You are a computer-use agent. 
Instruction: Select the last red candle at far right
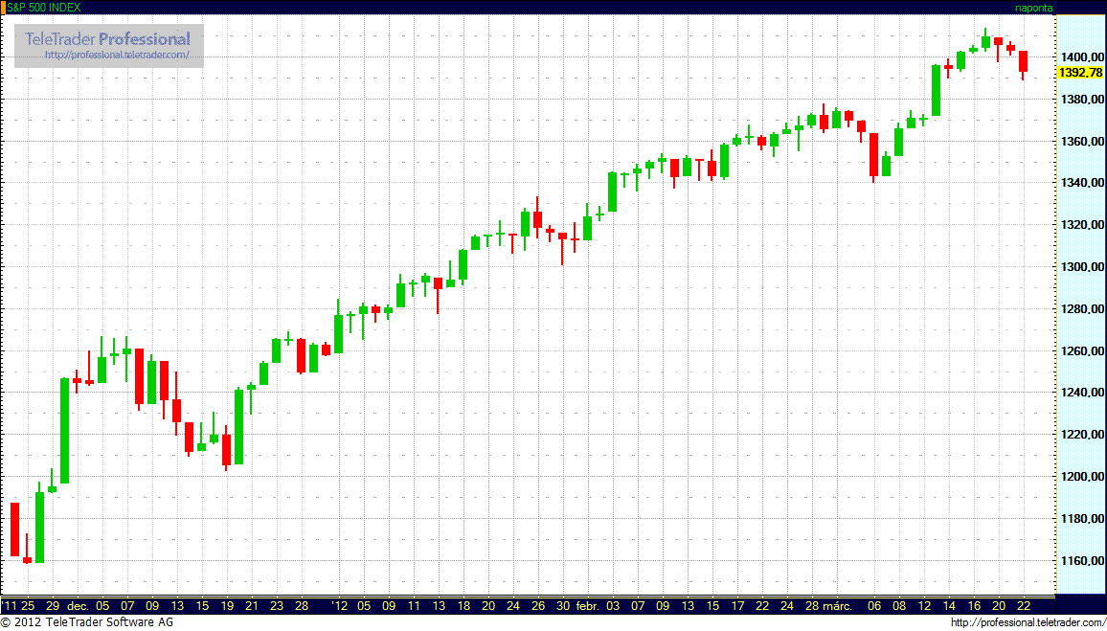click(1023, 61)
